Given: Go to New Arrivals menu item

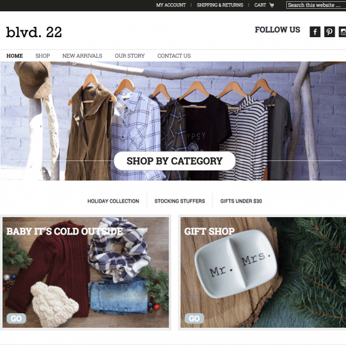Looking at the screenshot, I should (x=82, y=56).
